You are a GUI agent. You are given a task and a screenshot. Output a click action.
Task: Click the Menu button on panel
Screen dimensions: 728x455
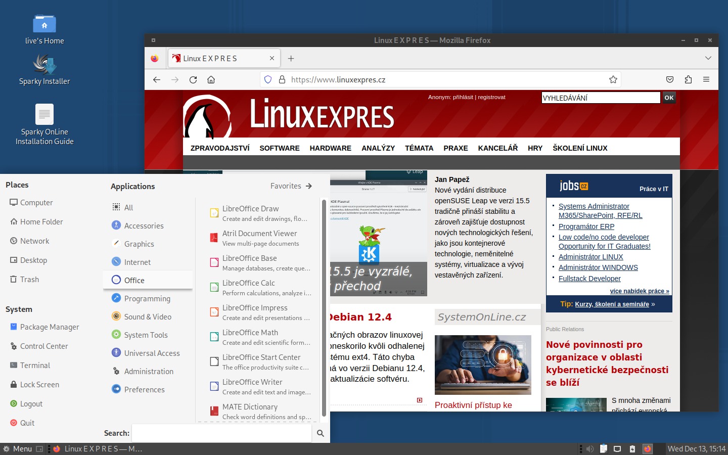pos(17,449)
